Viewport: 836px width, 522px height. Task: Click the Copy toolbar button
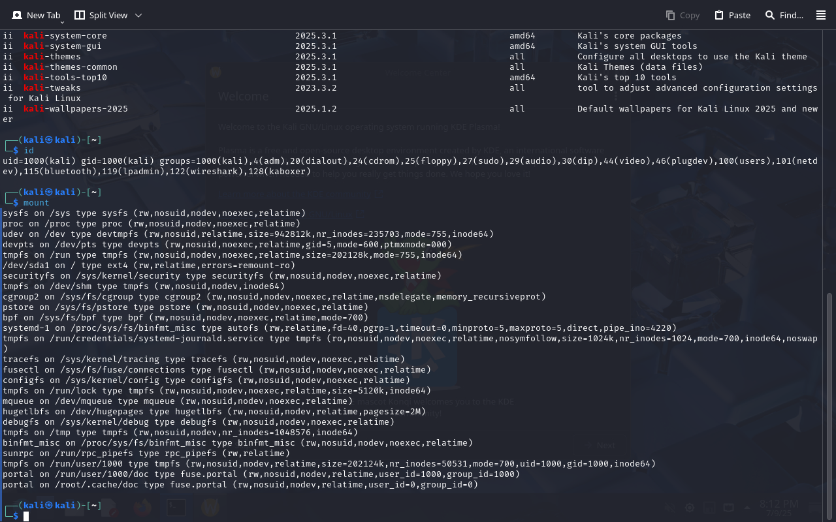pyautogui.click(x=683, y=15)
